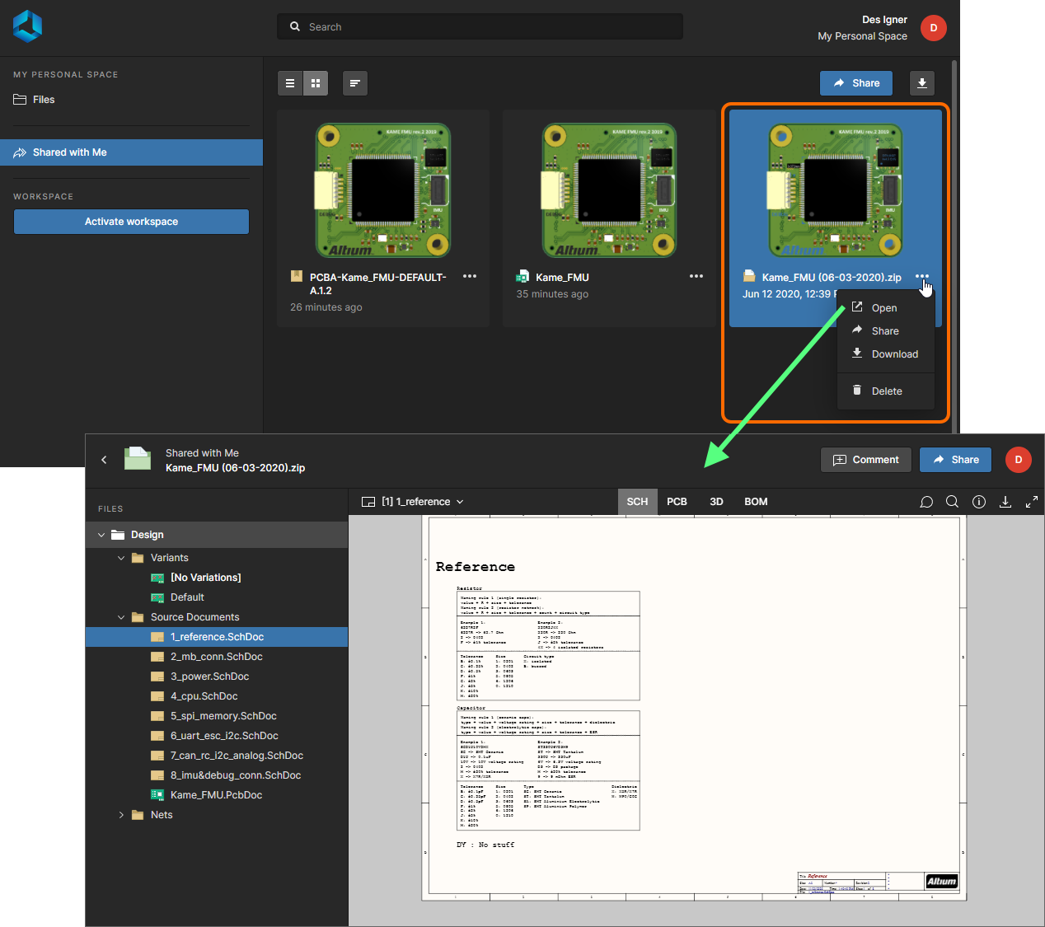This screenshot has height=927, width=1045.
Task: Click the viewer download icon
Action: pos(1005,502)
